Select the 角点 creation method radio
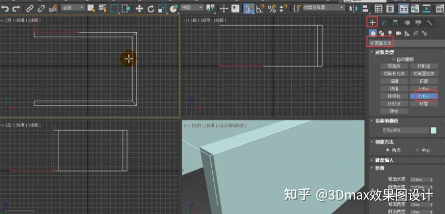 (x=388, y=150)
